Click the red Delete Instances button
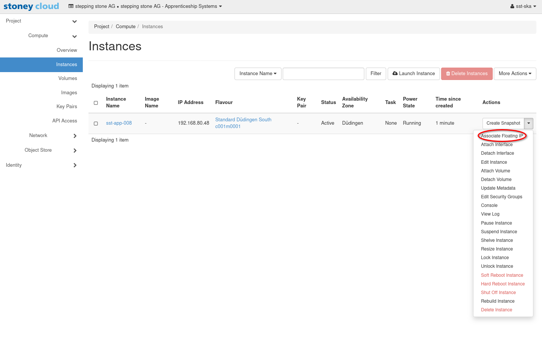This screenshot has width=542, height=338. pyautogui.click(x=467, y=74)
